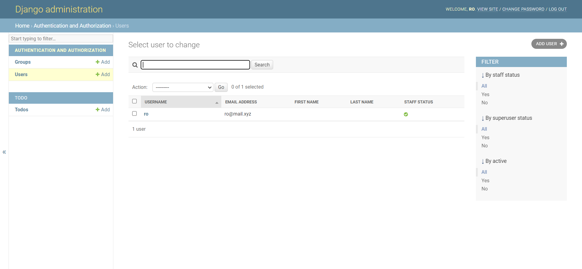Sort the table by EMAIL ADDRESS

coord(241,102)
